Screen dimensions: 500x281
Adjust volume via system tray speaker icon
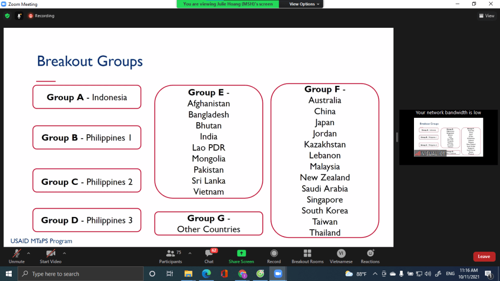(x=428, y=274)
